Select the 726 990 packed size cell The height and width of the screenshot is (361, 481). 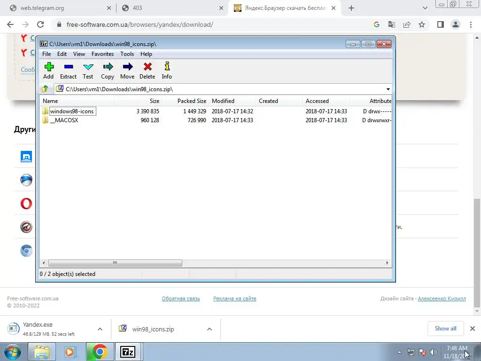tap(197, 120)
